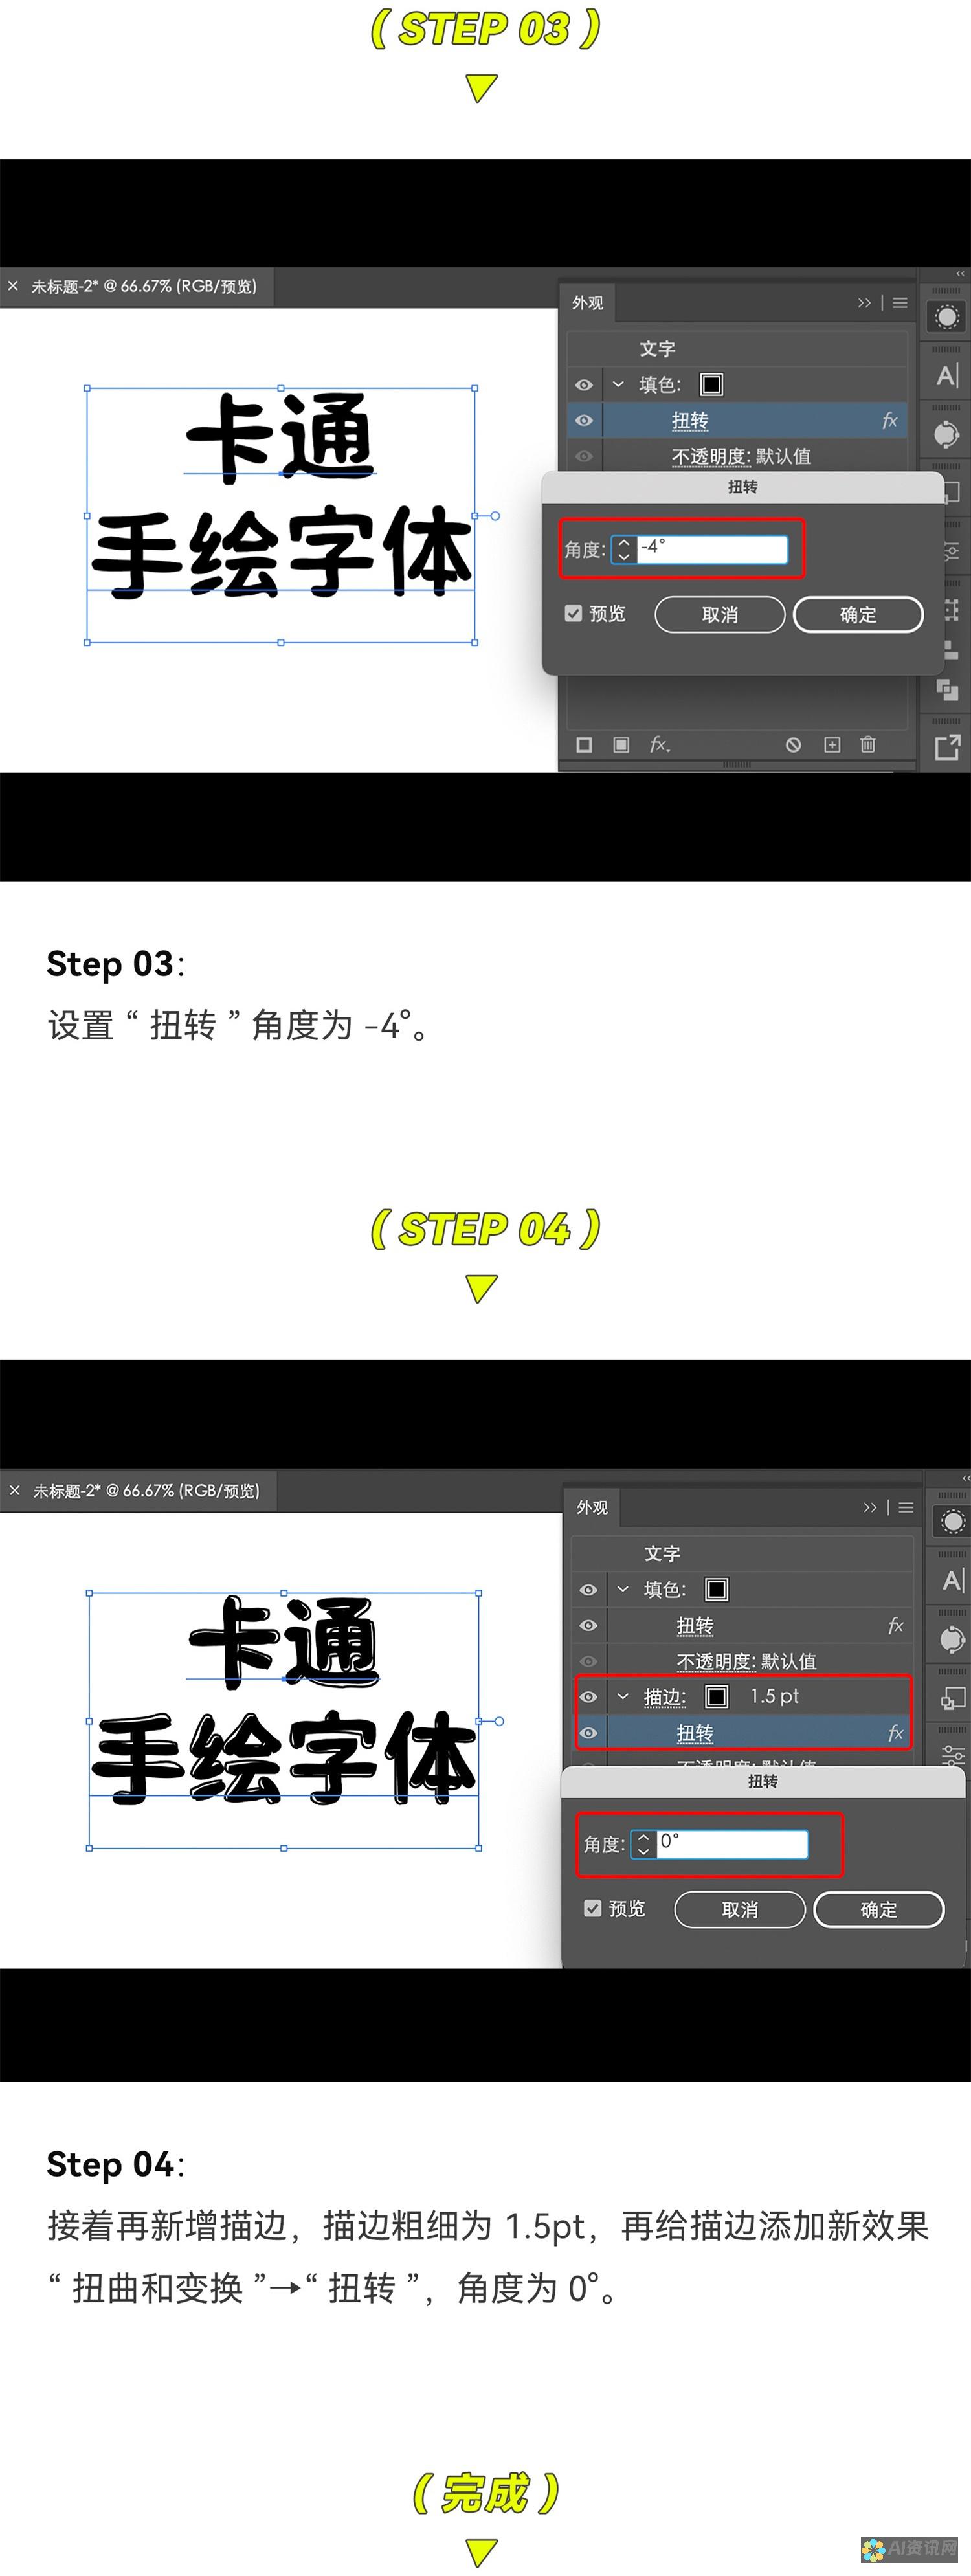This screenshot has width=971, height=2576.
Task: Toggle eye for 扭转 under 填色, Step 04
Action: pos(588,1626)
